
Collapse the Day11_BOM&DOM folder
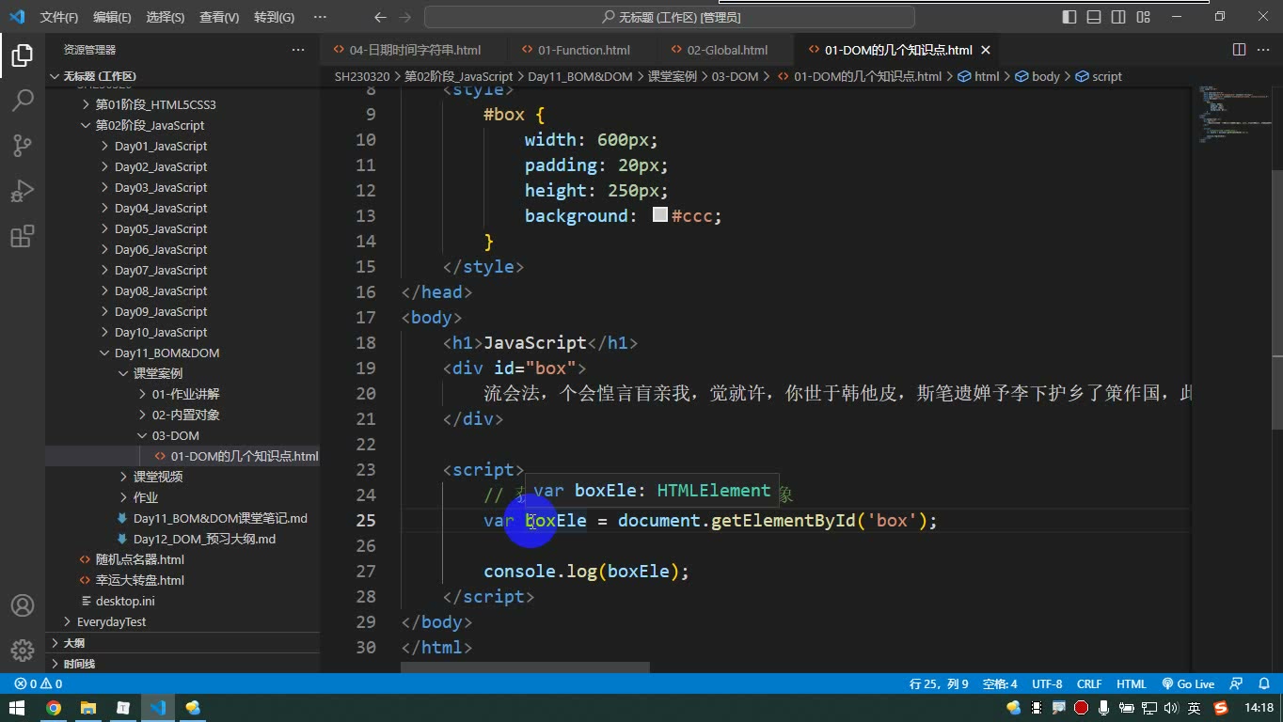[x=166, y=353]
